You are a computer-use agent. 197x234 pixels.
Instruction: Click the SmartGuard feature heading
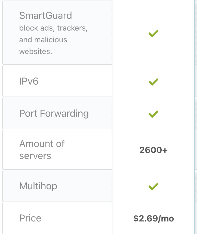[45, 16]
